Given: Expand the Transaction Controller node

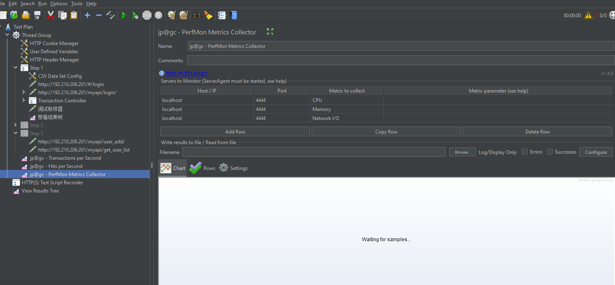Looking at the screenshot, I should click(x=24, y=100).
